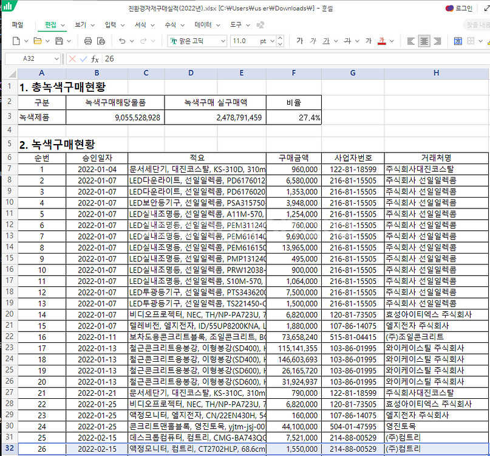
Task: Create a new document with the blank page icon
Action: (16, 41)
